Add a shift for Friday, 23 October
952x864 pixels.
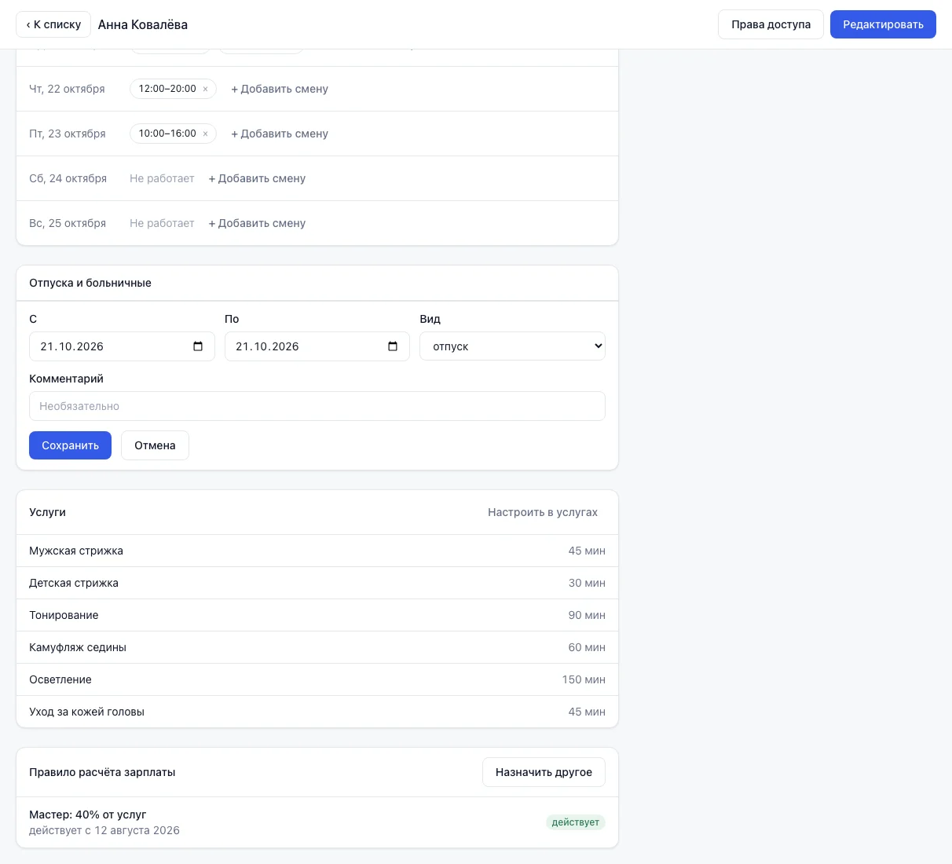point(280,134)
